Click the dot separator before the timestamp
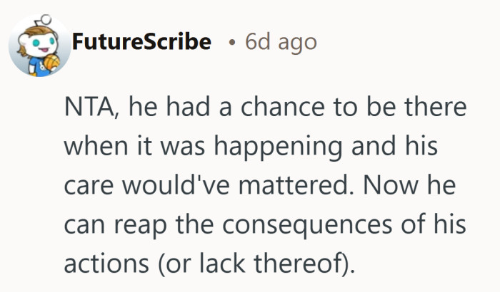500x292 pixels. point(230,43)
